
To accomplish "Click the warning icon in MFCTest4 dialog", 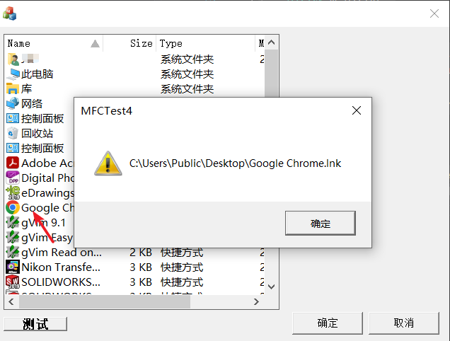I will point(108,163).
